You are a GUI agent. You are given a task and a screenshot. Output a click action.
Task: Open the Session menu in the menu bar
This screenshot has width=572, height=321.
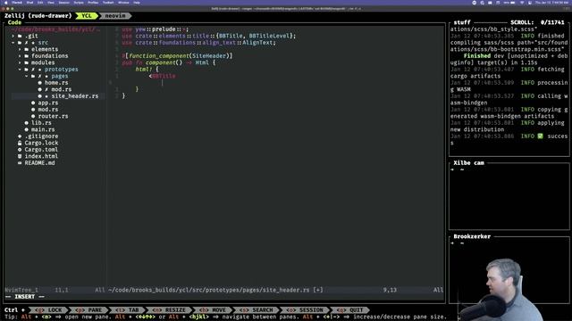point(64,3)
